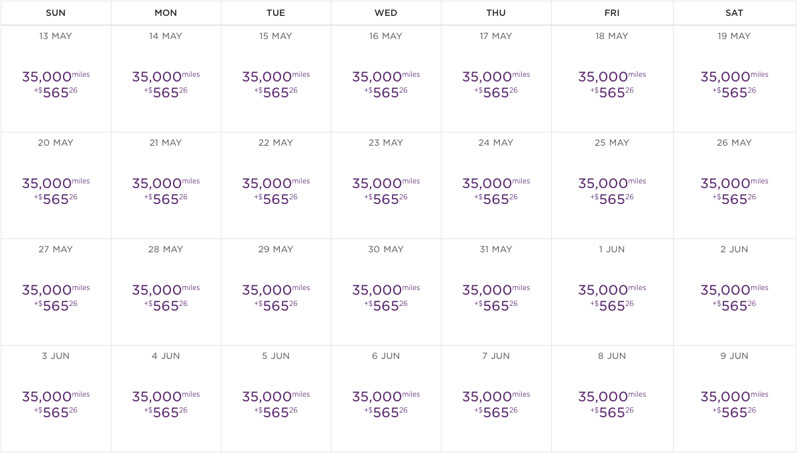Click the SAT column header
Viewport: 797px width, 453px height.
coord(734,13)
